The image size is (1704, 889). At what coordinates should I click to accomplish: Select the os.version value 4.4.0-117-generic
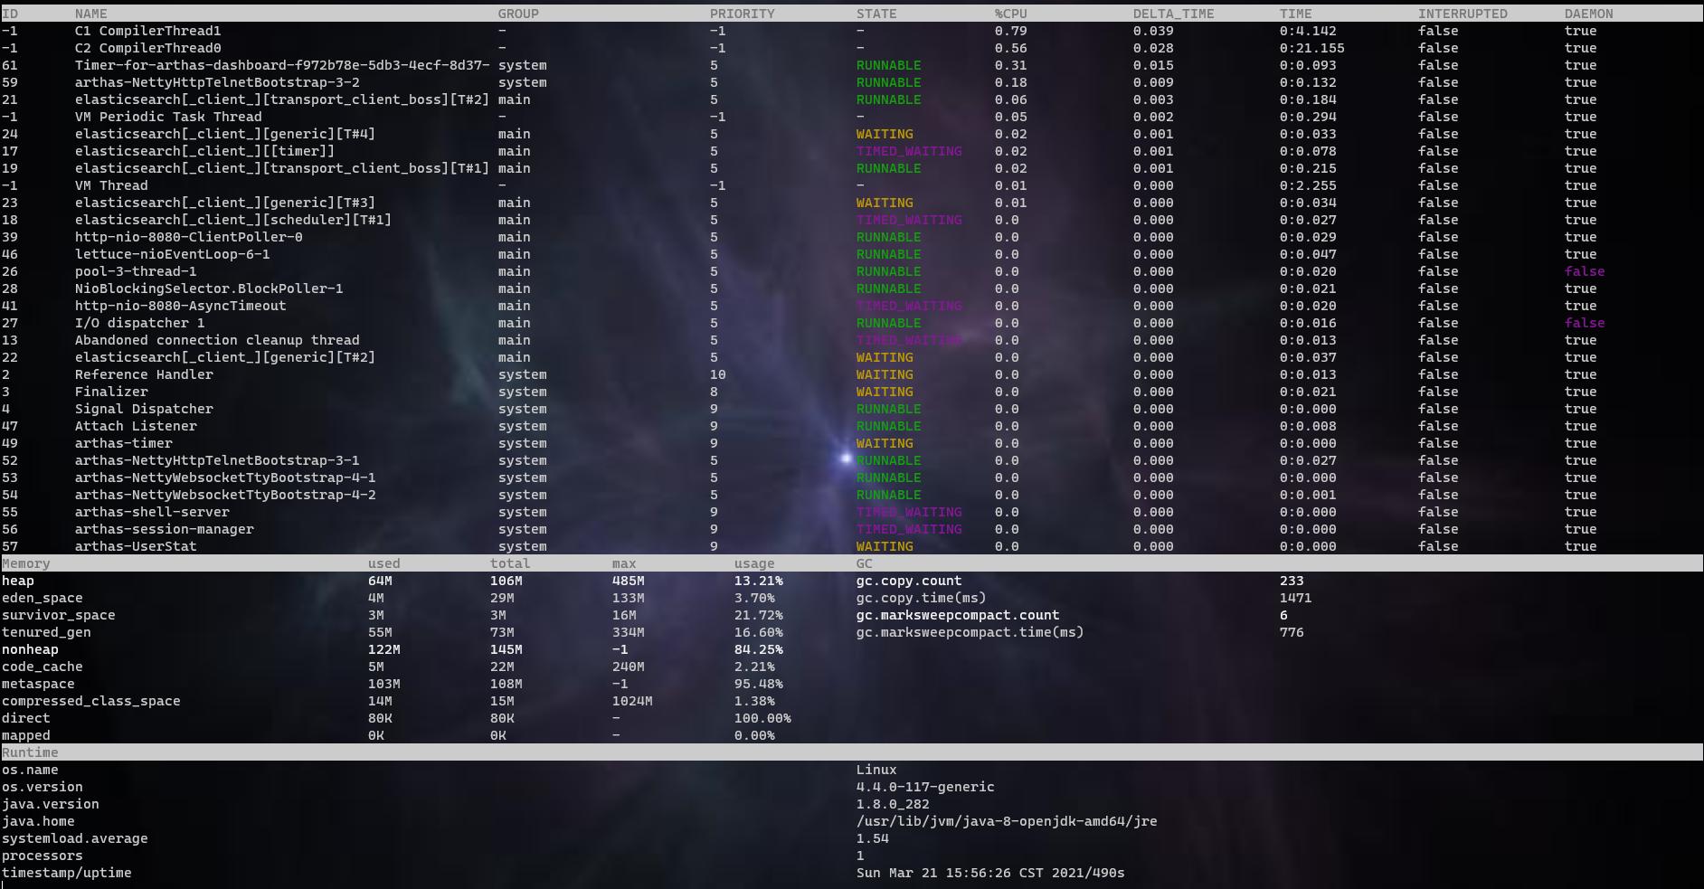925,787
